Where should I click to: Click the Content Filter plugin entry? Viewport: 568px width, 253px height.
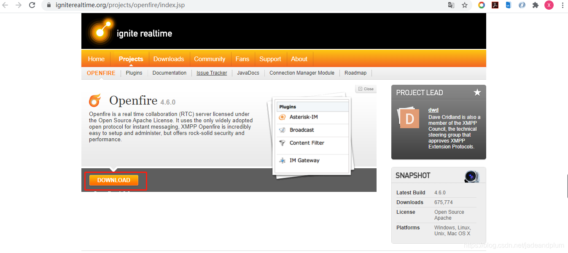coord(312,143)
